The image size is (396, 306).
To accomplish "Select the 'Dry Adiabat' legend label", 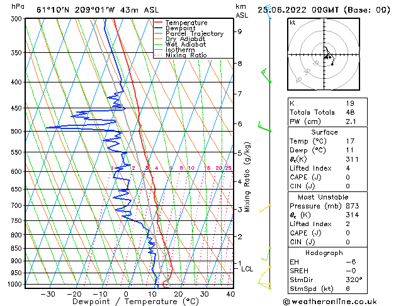I will click(185, 39).
